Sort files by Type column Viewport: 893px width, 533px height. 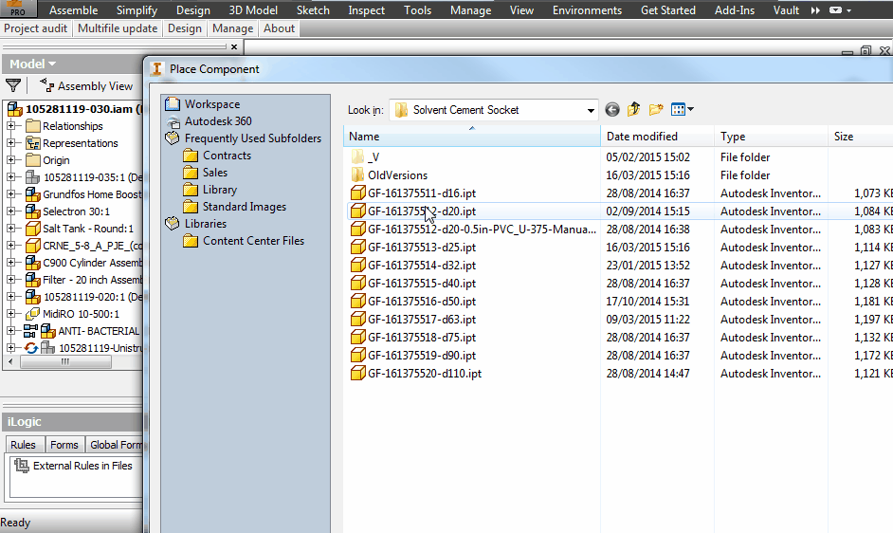pos(771,137)
